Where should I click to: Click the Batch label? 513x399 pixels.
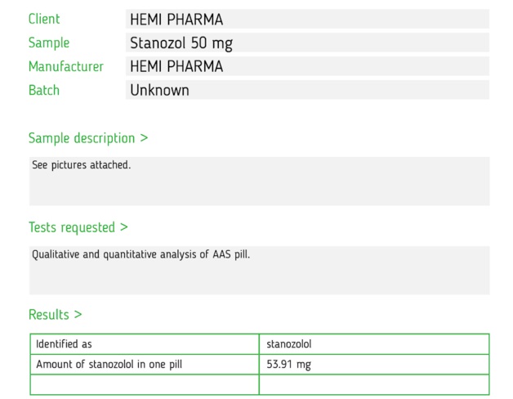pyautogui.click(x=44, y=90)
